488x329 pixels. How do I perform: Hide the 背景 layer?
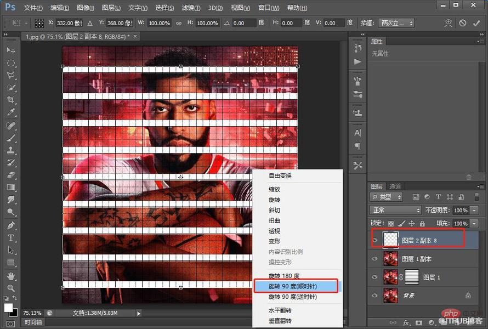[375, 296]
